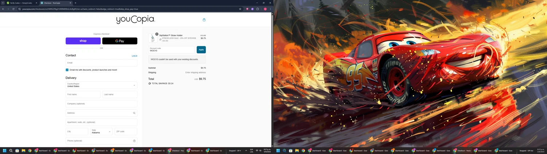Viewport: 547px width, 154px height.
Task: Open Windows Start on left monitor taskbar
Action: coord(4,151)
